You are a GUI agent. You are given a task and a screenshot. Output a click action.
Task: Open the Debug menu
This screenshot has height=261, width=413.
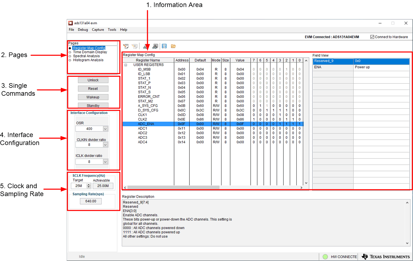point(83,30)
